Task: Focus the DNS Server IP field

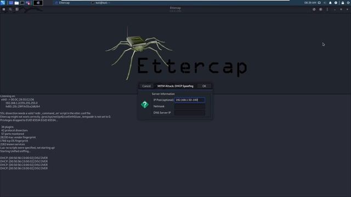Action: [x=190, y=113]
